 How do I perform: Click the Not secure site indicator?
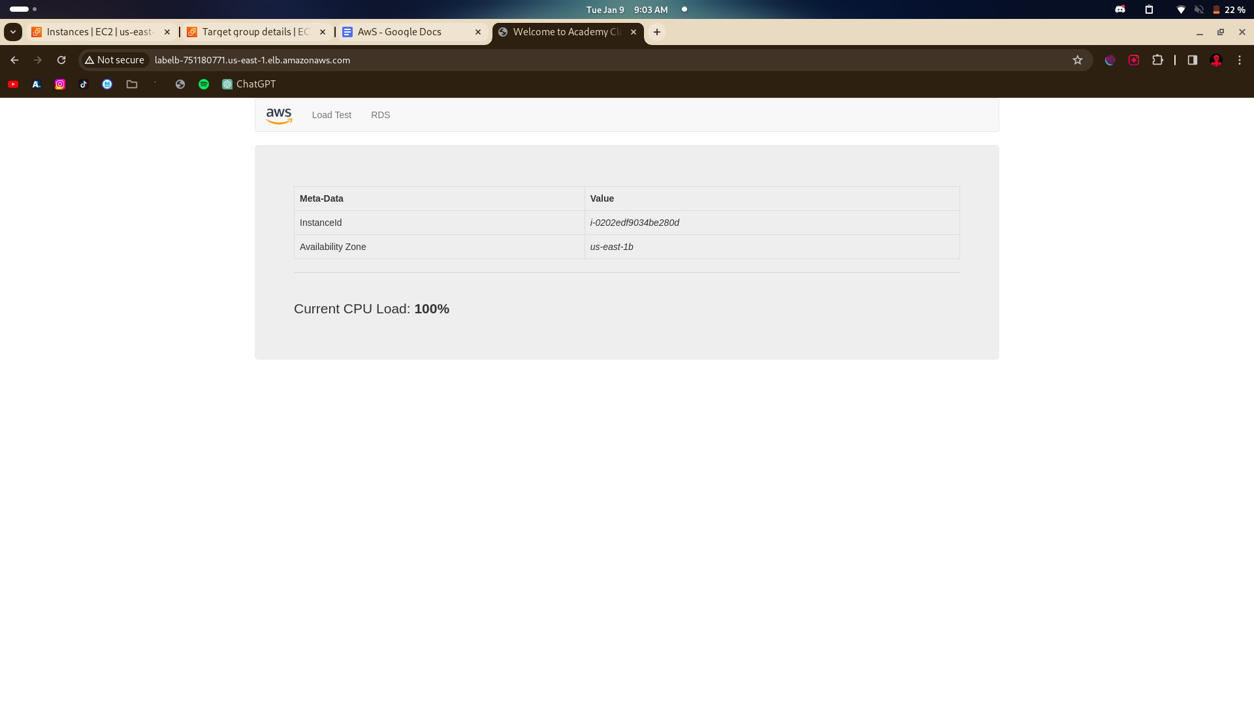click(x=114, y=60)
